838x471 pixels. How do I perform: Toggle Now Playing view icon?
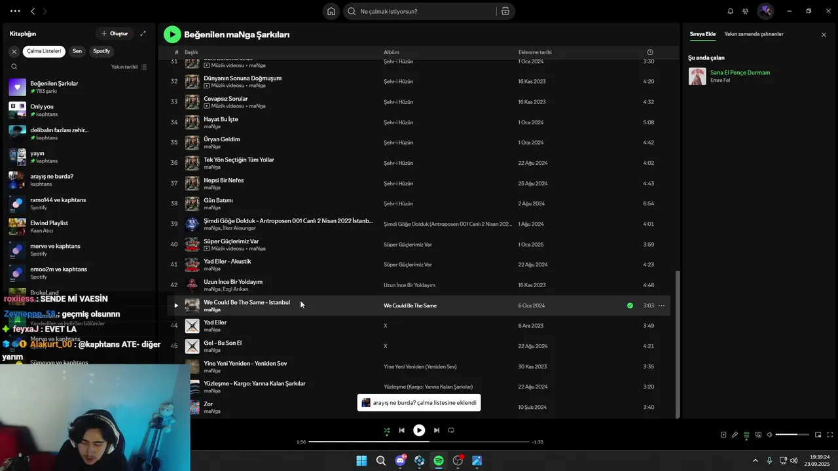pos(723,434)
